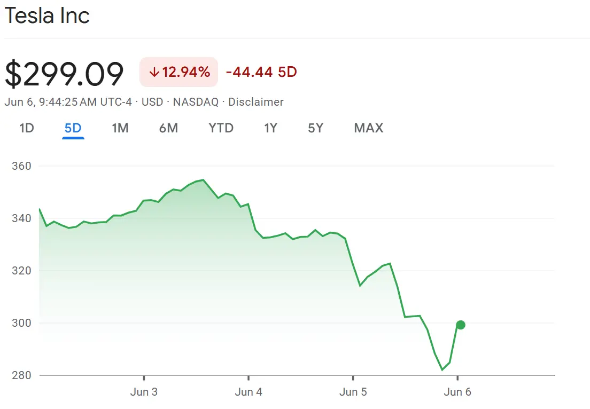
Task: Switch chart to 1Y range
Action: coord(270,128)
